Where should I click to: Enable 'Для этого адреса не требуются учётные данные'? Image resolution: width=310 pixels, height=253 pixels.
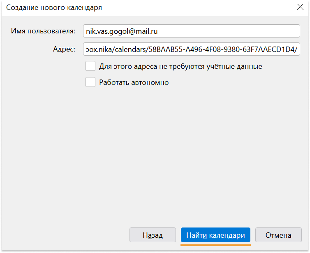click(90, 66)
